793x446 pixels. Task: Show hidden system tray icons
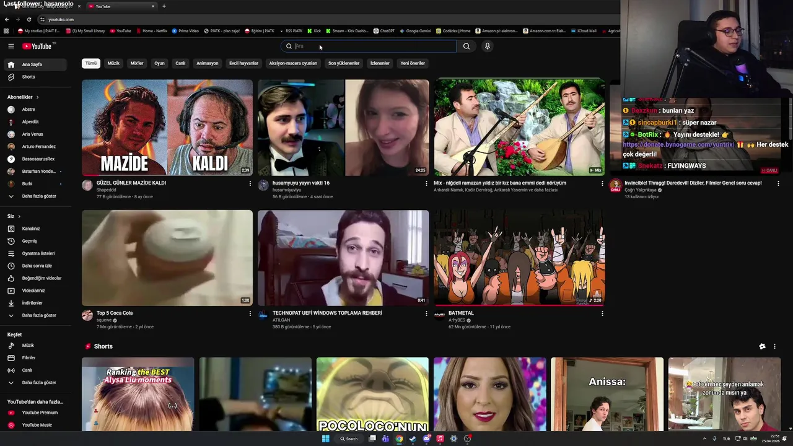pyautogui.click(x=704, y=439)
